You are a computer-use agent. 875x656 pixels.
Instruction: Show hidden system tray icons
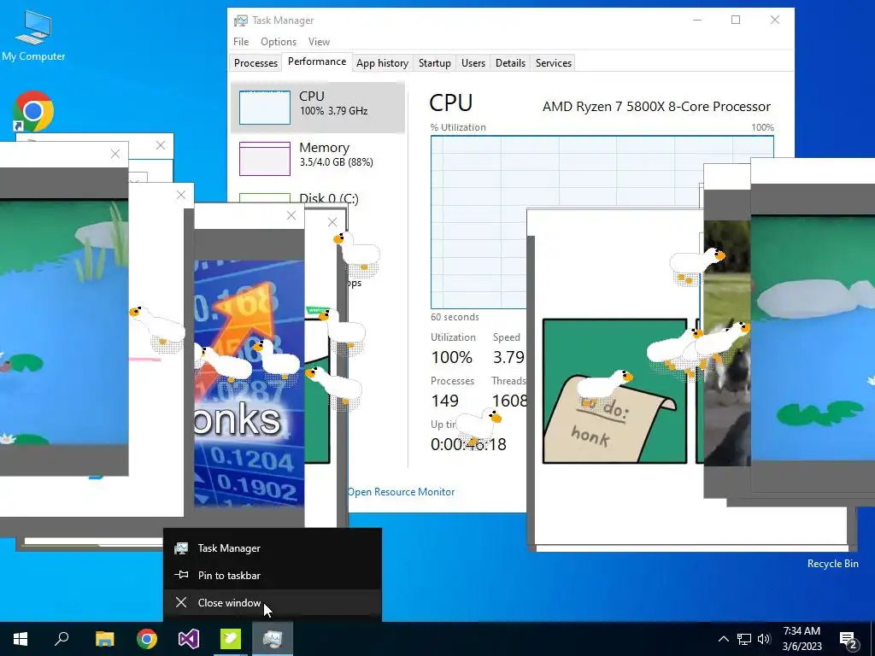click(723, 639)
